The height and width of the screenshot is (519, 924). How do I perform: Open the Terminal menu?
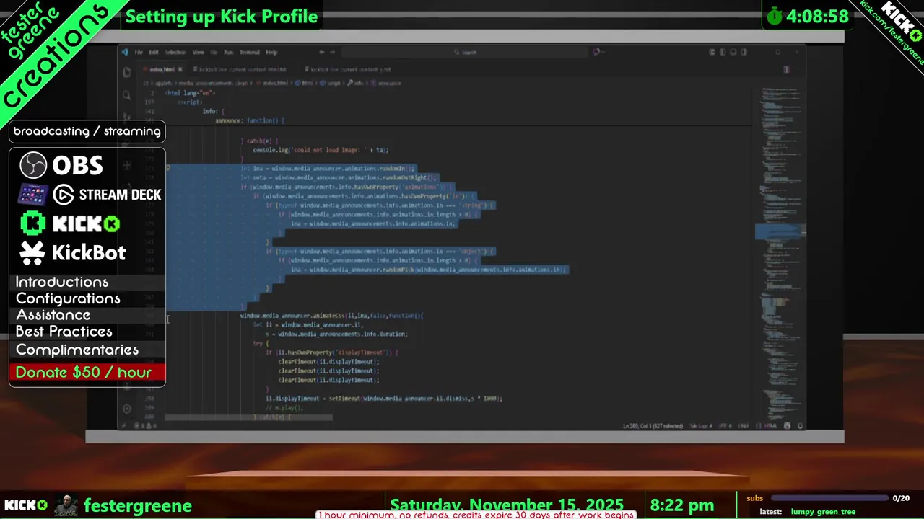click(x=250, y=52)
